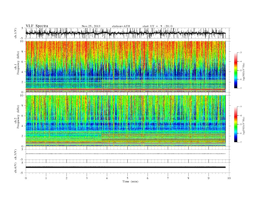Click the time axis tick label "8"
The image size is (258, 200).
(x=188, y=178)
